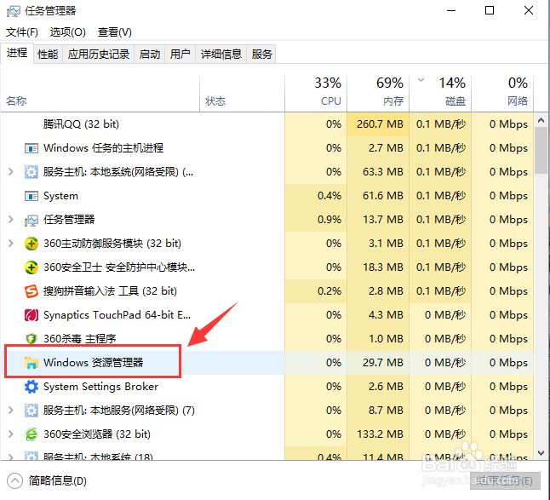Open the 查看(V) menu

tap(115, 32)
